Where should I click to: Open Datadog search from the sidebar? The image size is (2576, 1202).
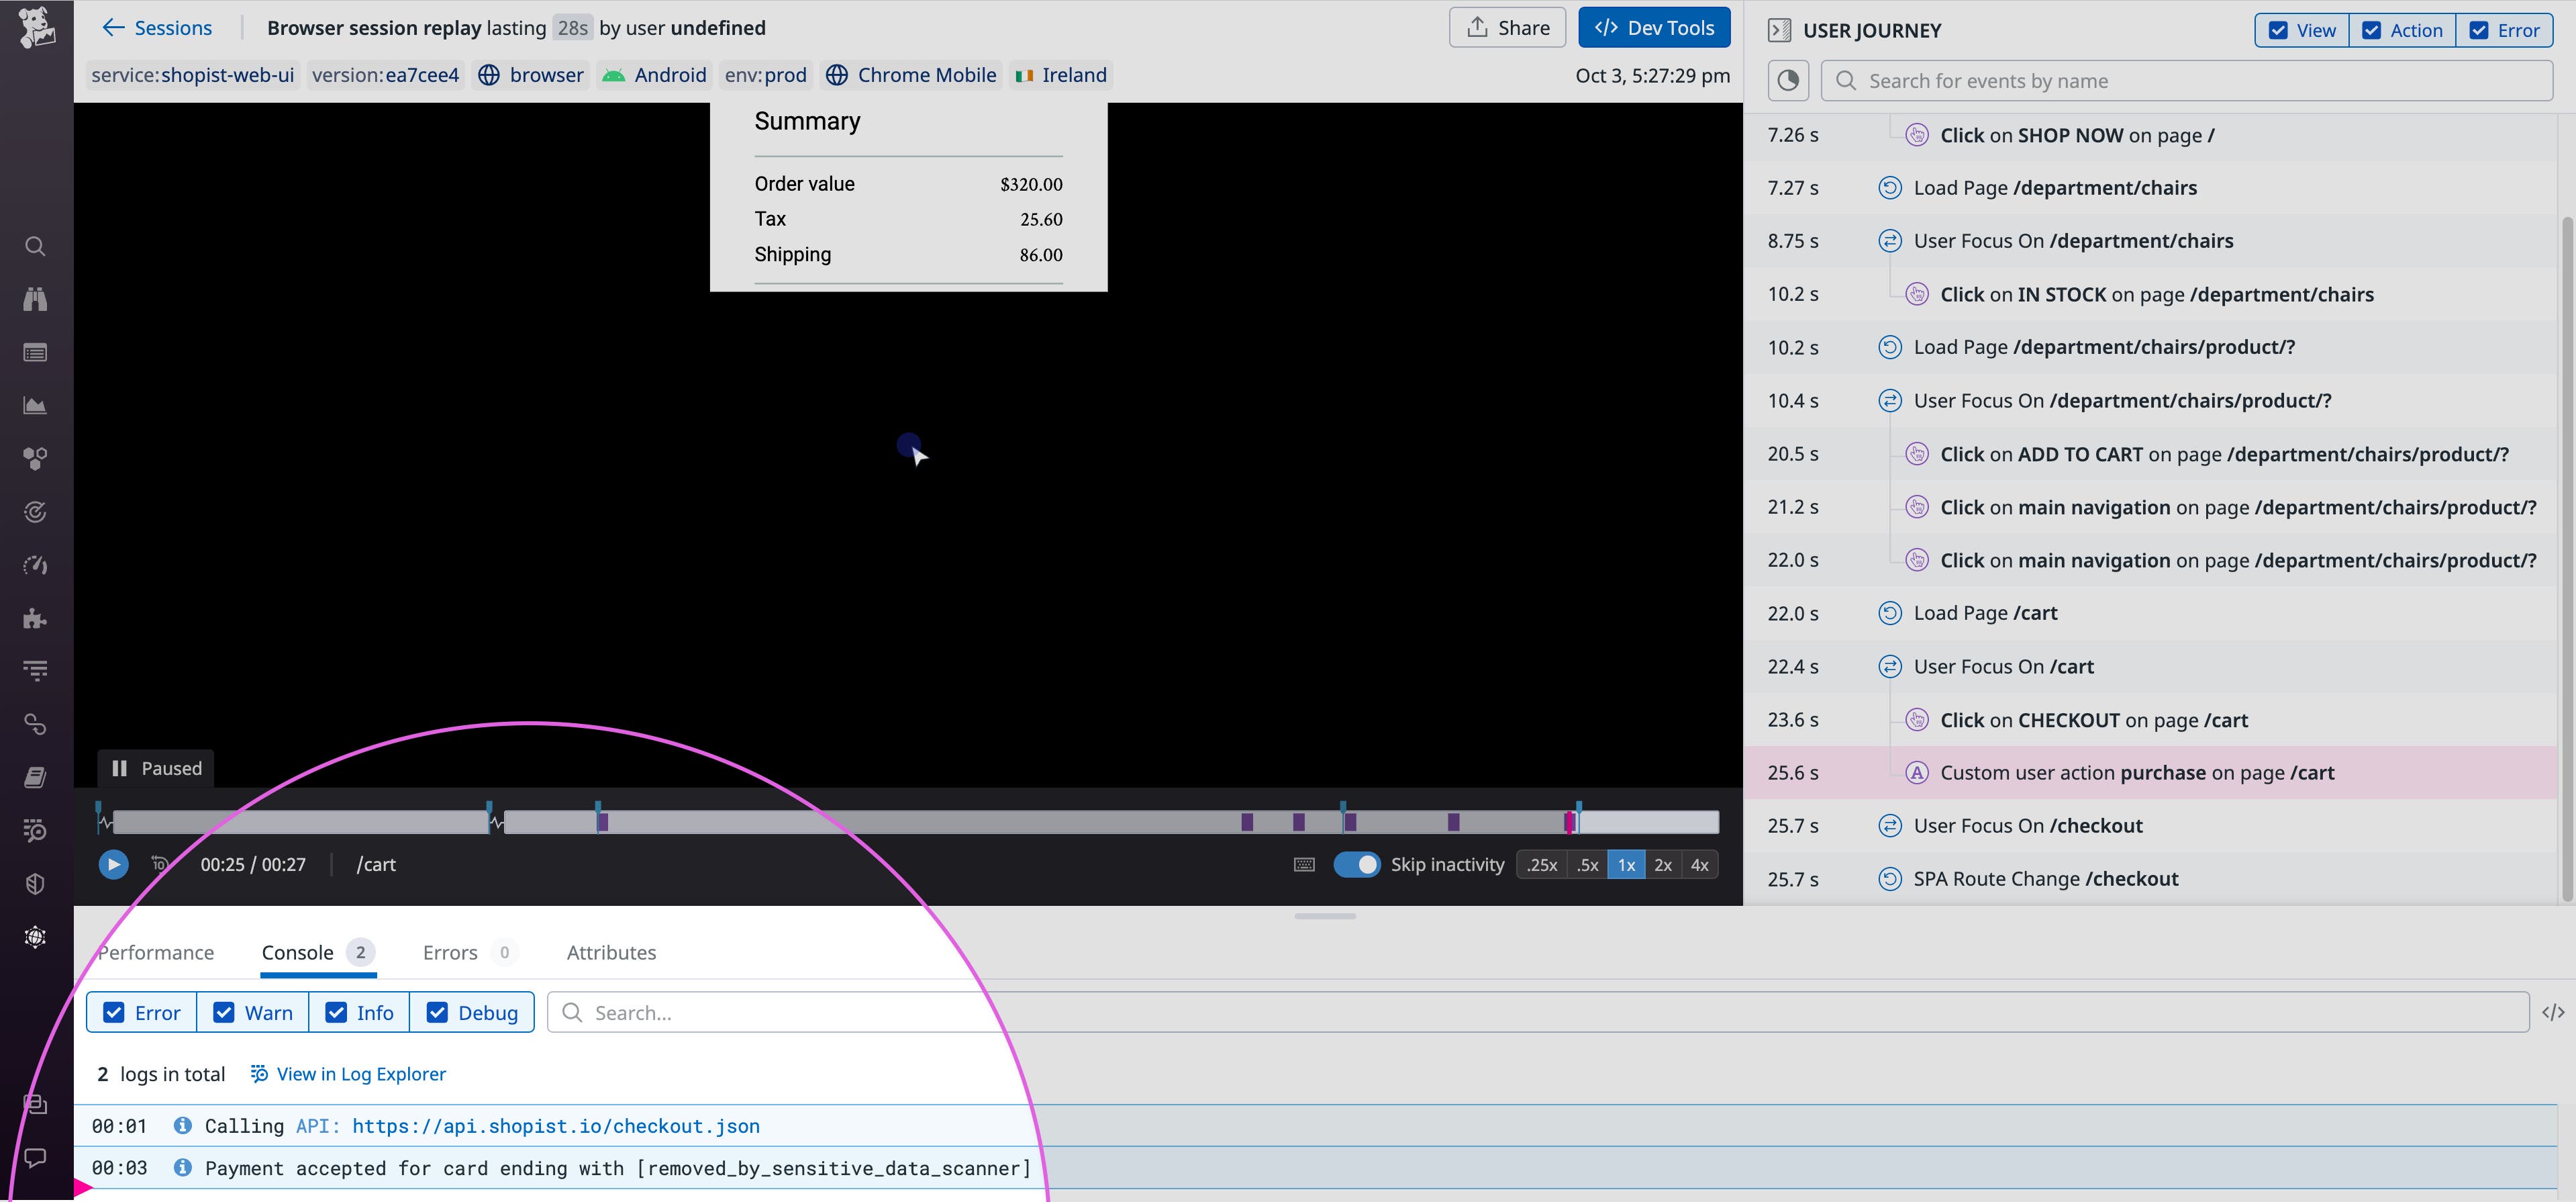(35, 246)
